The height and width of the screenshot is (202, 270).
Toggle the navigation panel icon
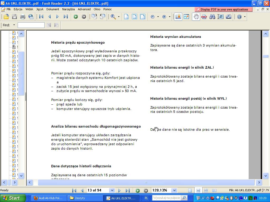tap(178, 17)
